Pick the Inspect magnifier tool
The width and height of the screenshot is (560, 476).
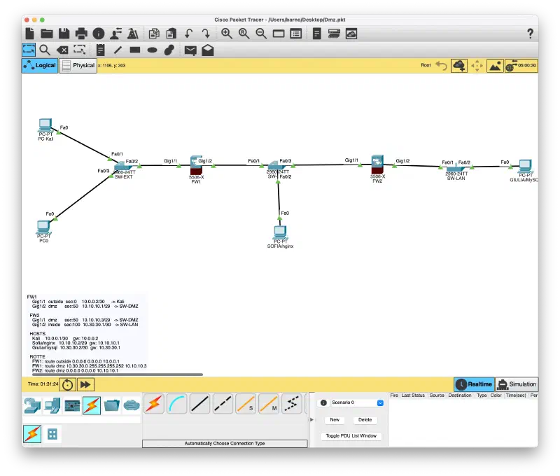pos(45,50)
